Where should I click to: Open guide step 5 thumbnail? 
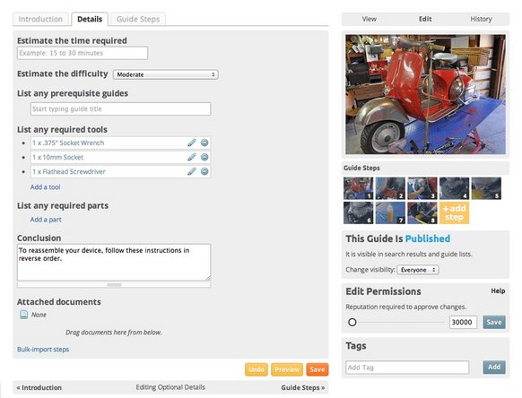pos(486,188)
